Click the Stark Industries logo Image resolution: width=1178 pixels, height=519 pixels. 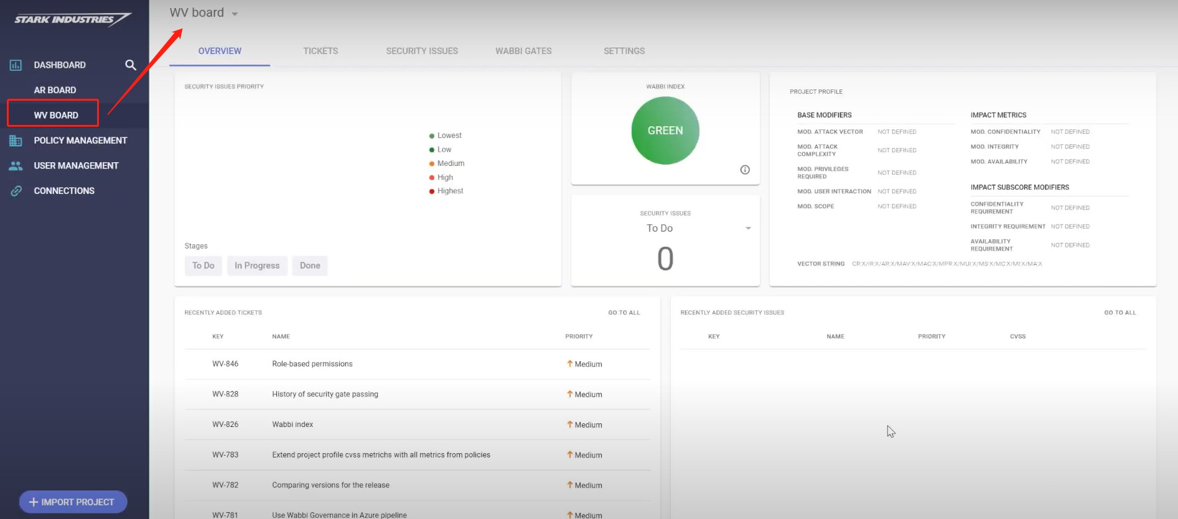(x=72, y=19)
